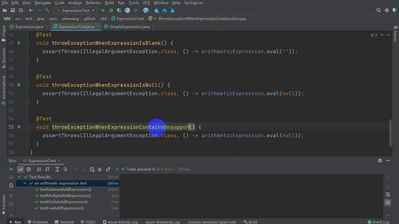This screenshot has width=399, height=224.
Task: Click the Save All toolbar icon
Action: click(x=12, y=11)
